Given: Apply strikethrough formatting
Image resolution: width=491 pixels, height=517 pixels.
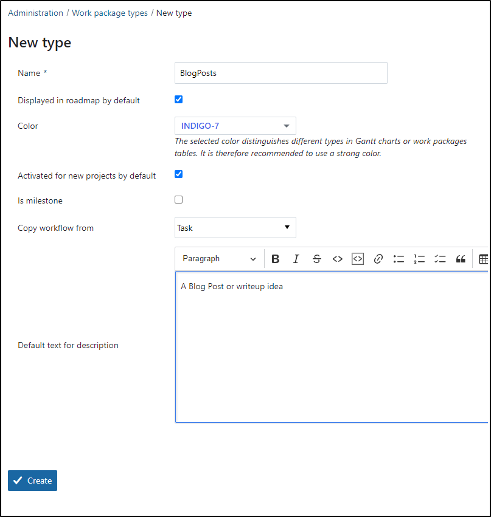Looking at the screenshot, I should (316, 259).
